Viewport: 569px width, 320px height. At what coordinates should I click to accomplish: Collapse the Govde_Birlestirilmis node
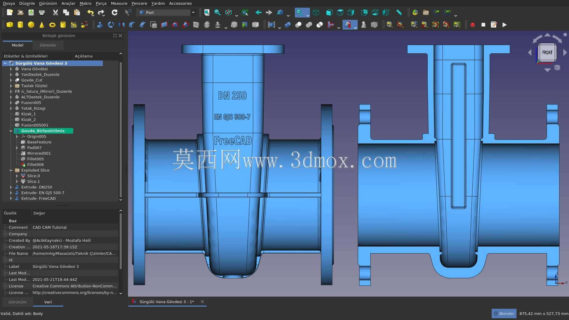point(11,131)
